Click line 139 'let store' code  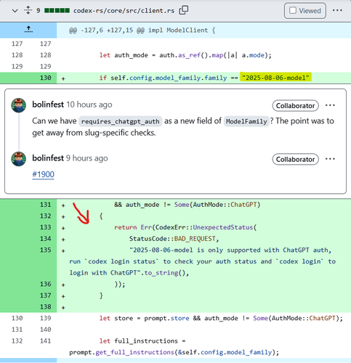coord(221,318)
